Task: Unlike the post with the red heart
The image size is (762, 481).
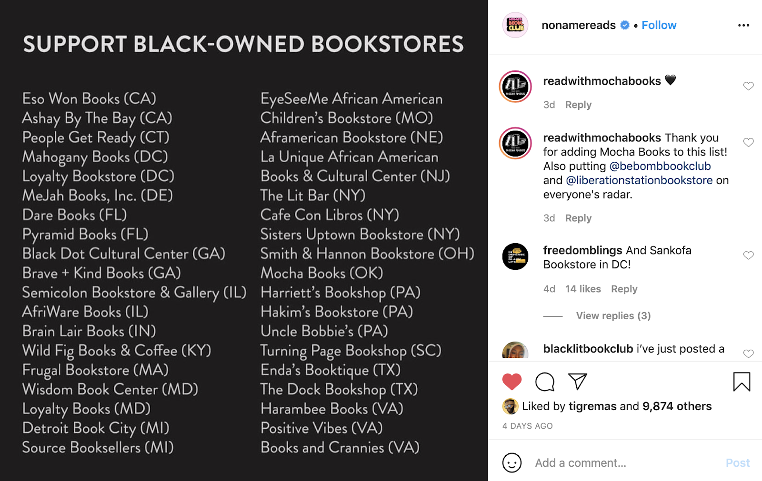Action: [x=512, y=382]
